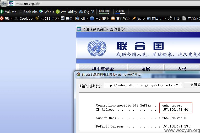
Task: Open the 发展 navigation tab
Action: (146, 68)
